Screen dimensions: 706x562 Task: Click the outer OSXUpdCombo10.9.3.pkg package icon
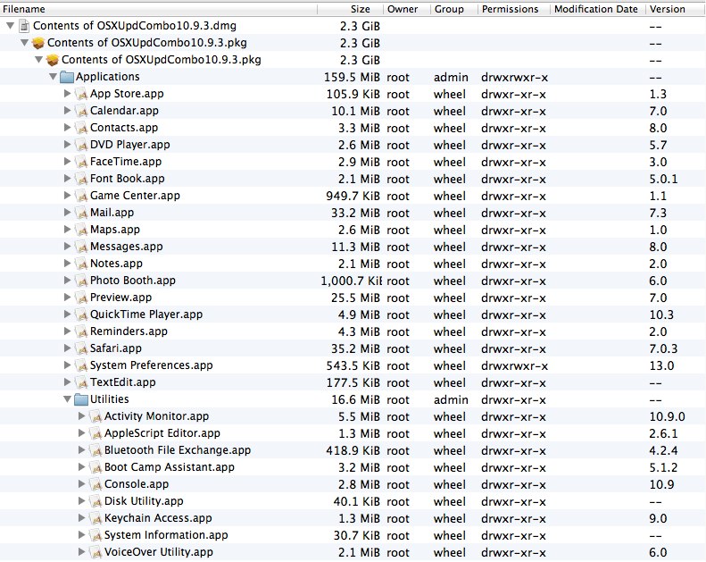tap(38, 43)
